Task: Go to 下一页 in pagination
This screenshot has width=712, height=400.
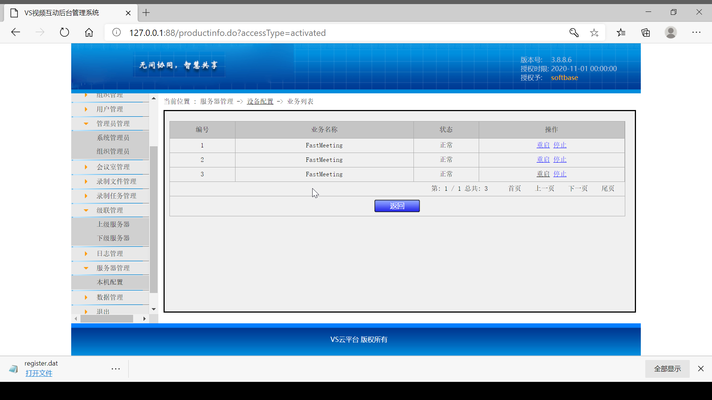Action: [578, 189]
